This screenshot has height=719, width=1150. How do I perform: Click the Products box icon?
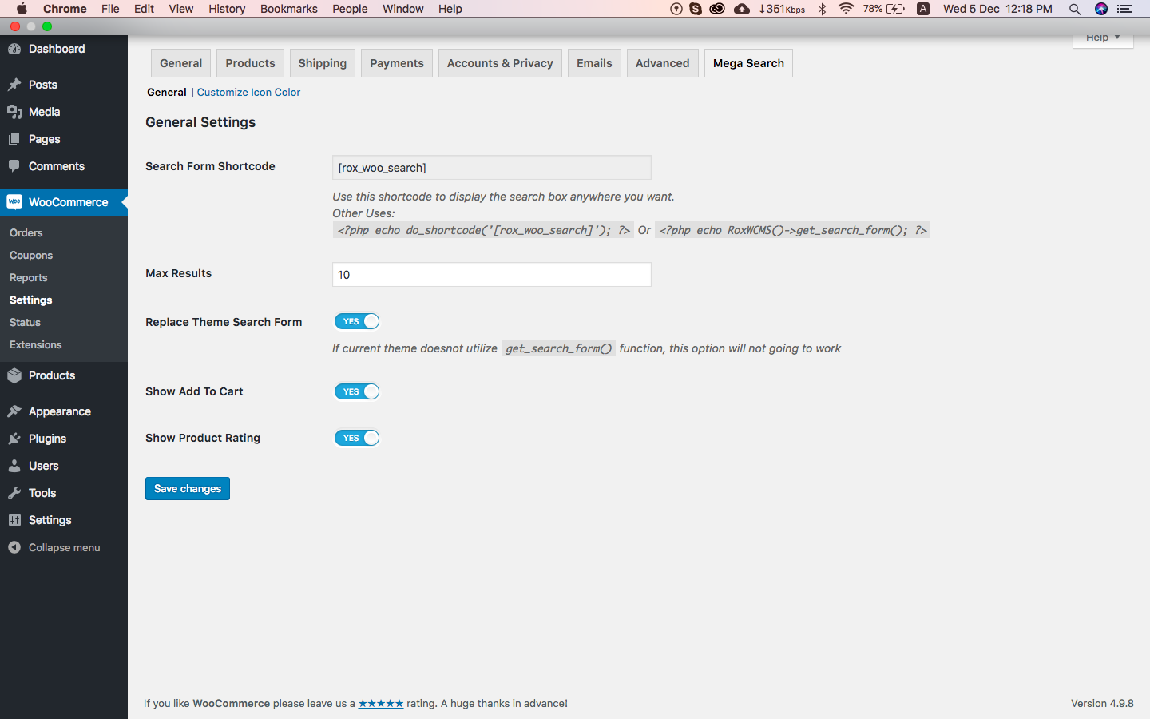(x=14, y=375)
